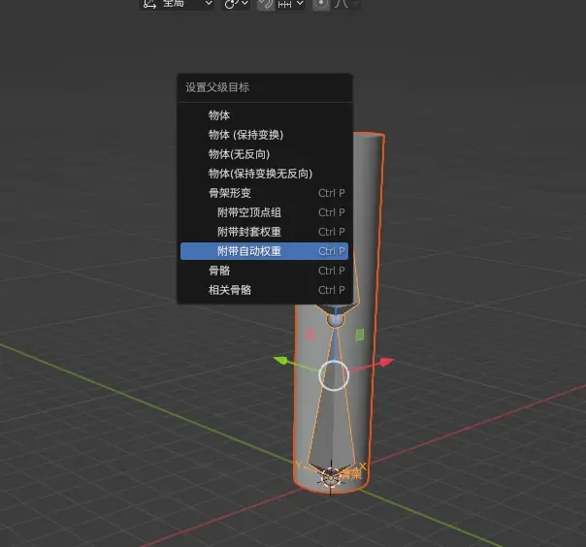This screenshot has width=586, height=547.
Task: Open the proportional falloff curve dropdown
Action: click(x=346, y=4)
